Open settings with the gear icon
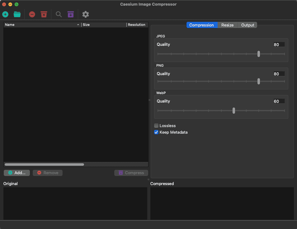297x229 pixels. [86, 14]
